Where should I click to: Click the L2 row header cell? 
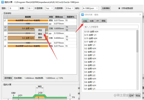click(5, 27)
